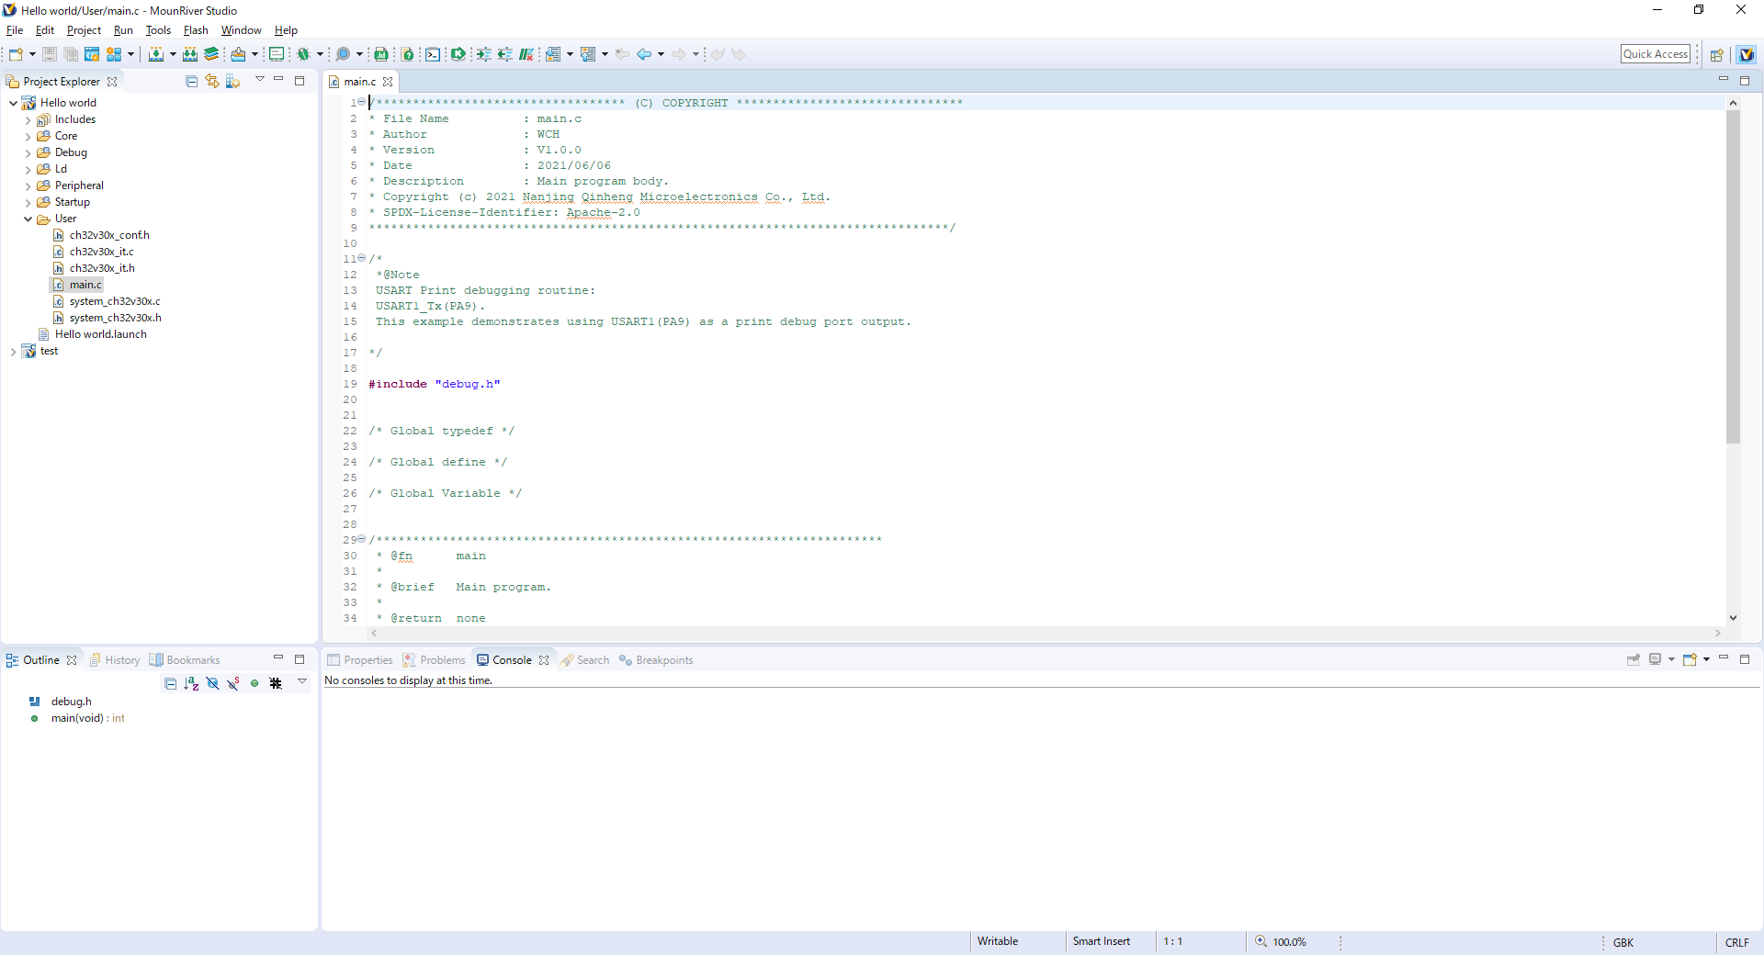Image resolution: width=1764 pixels, height=955 pixels.
Task: Toggle Hide Fields filter in Outline
Action: coord(212,683)
